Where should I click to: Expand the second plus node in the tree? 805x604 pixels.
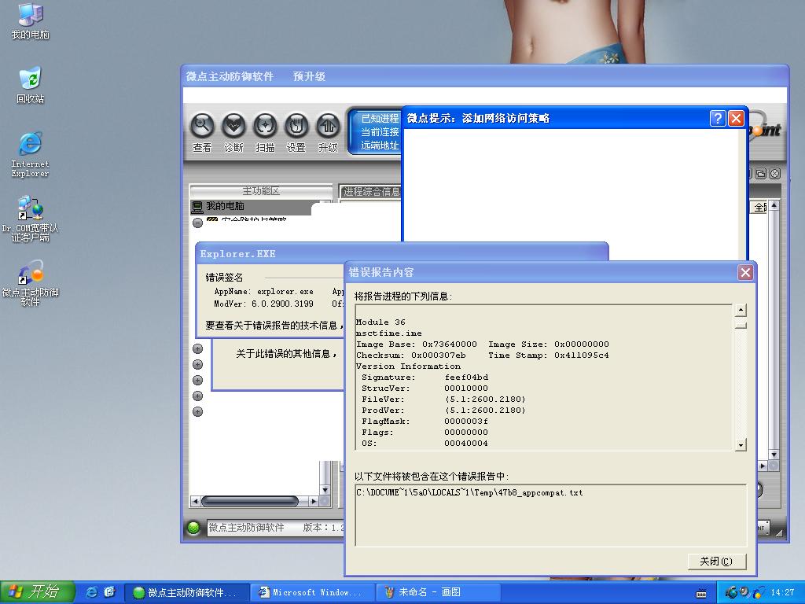(x=197, y=365)
